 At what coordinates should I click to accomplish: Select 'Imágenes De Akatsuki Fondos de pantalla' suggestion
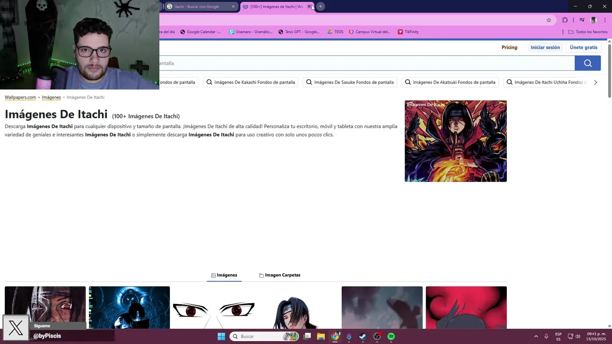coord(450,82)
